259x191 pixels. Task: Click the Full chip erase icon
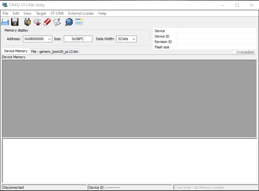pyautogui.click(x=47, y=22)
